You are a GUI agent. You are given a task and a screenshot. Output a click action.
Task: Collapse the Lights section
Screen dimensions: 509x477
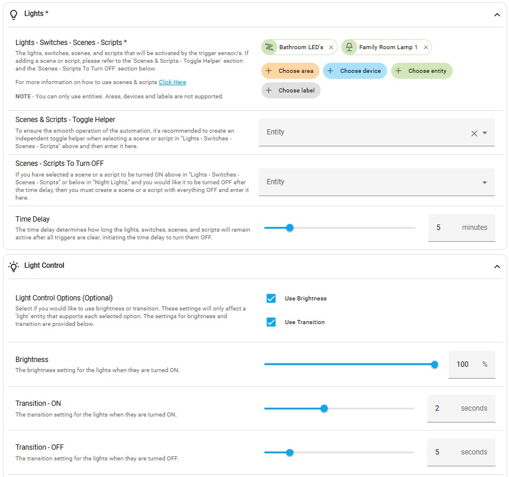coord(497,15)
